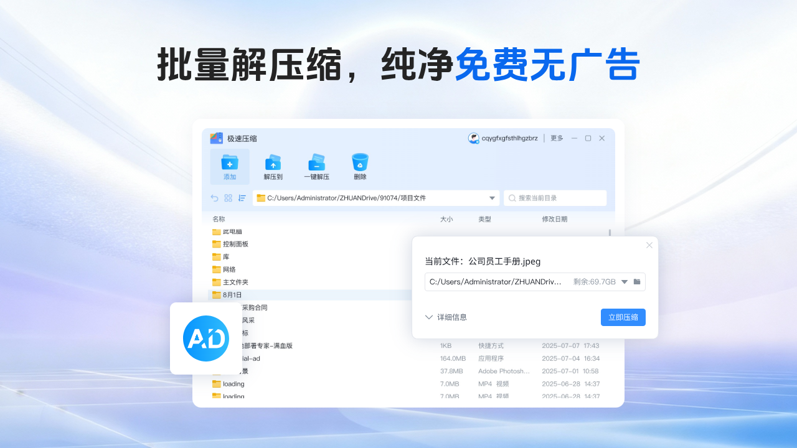The width and height of the screenshot is (797, 448).
Task: Click the AD logo thumbnail
Action: coord(205,338)
